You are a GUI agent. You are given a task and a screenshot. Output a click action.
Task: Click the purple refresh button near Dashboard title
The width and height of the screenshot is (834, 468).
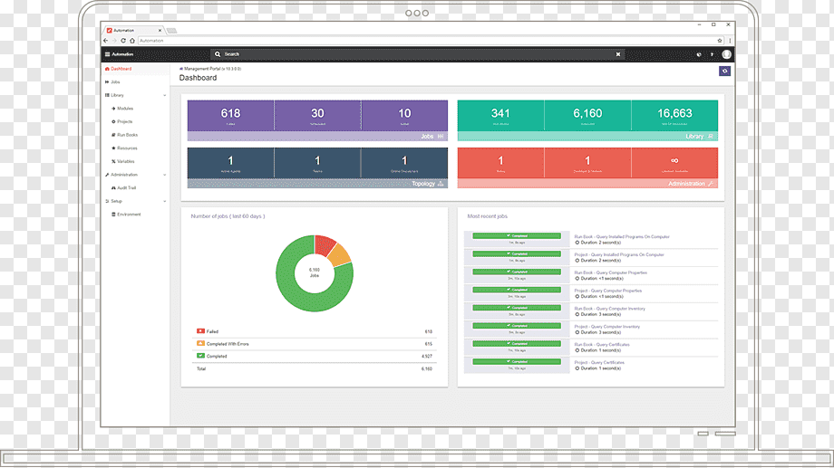click(724, 72)
